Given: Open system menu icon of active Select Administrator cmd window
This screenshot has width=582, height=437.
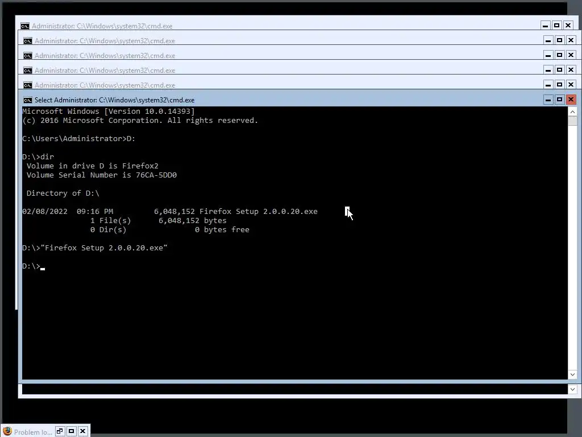Looking at the screenshot, I should [x=27, y=100].
